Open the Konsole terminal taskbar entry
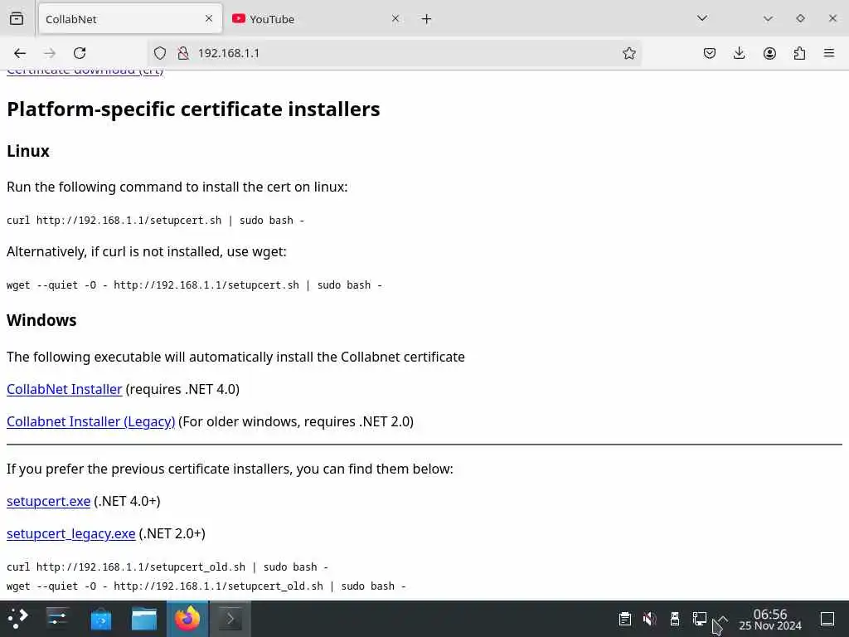This screenshot has height=637, width=849. (230, 619)
